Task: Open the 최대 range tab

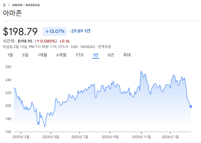Action: pos(127,55)
